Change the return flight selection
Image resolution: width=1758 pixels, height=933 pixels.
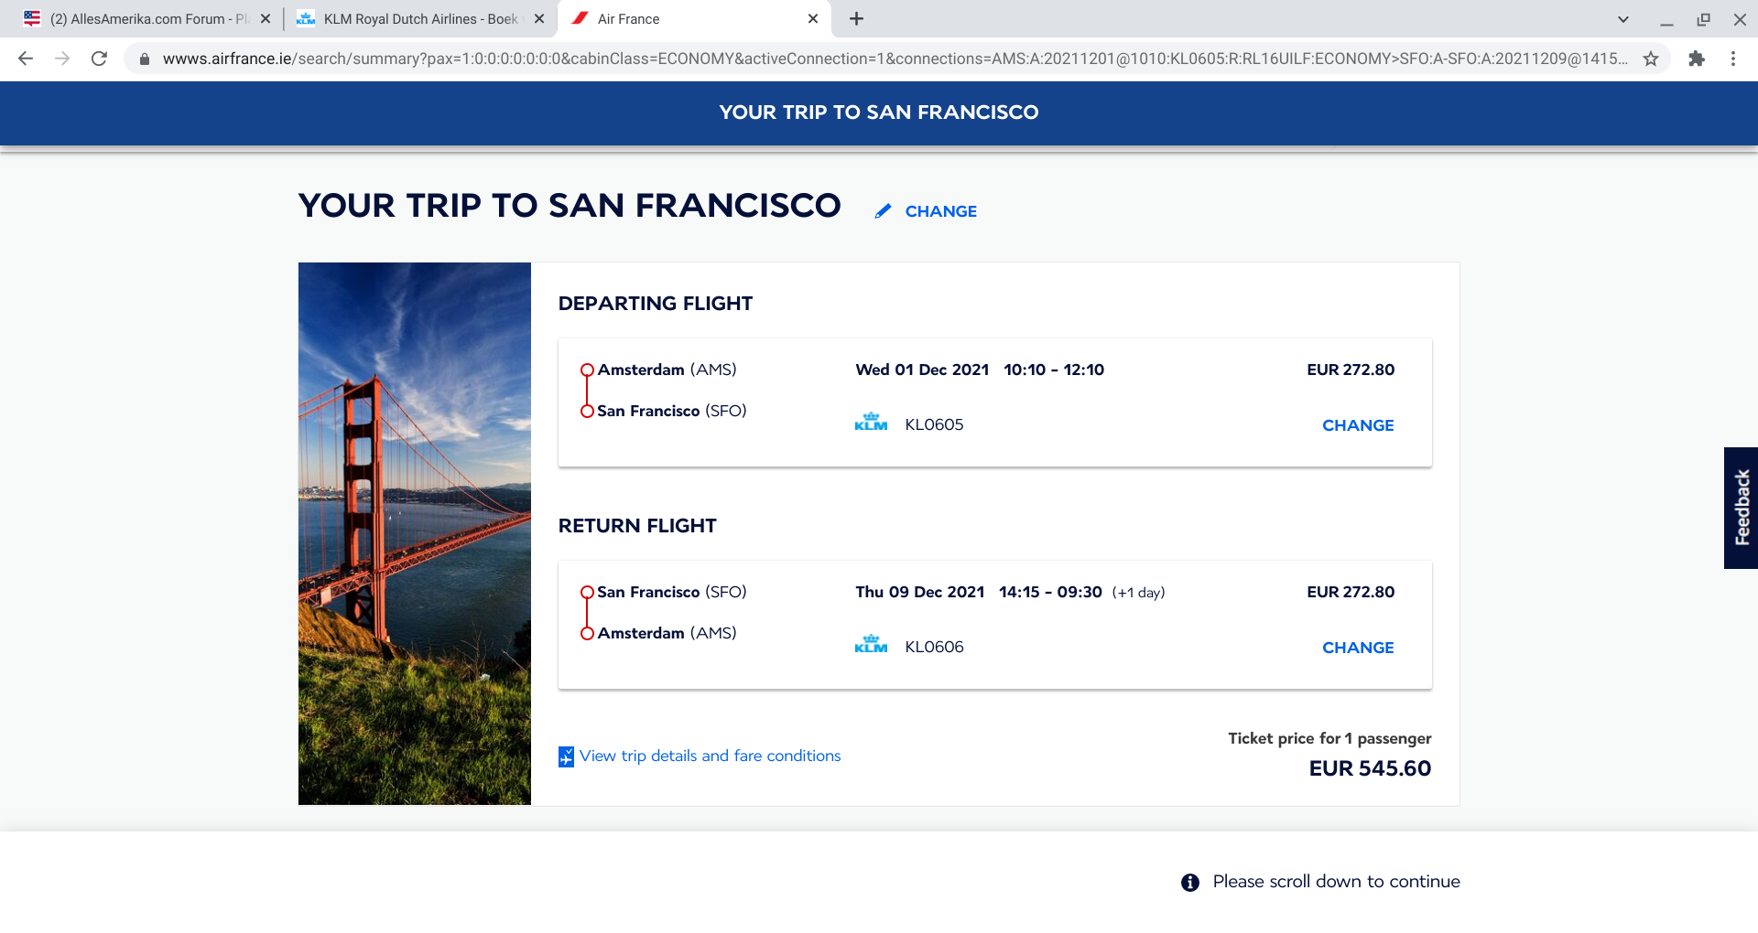(1357, 648)
